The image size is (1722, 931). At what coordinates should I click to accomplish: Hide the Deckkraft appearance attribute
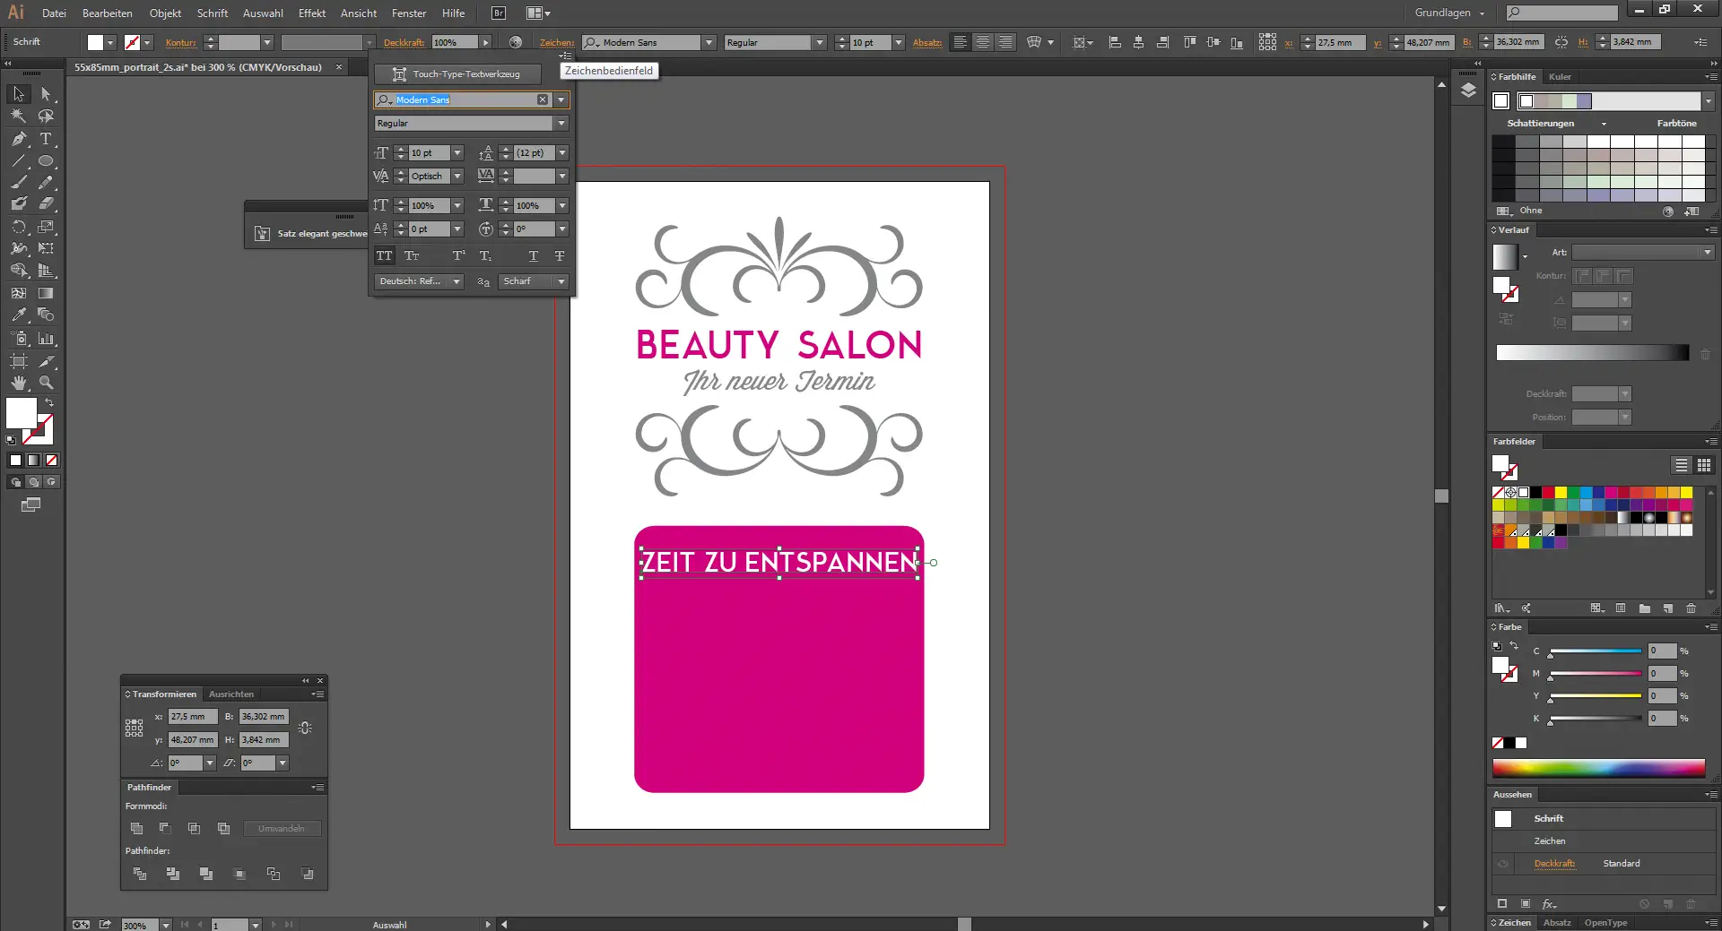tap(1503, 864)
